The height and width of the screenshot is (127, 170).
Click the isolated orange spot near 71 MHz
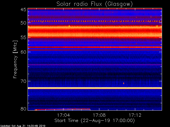pos(124,83)
